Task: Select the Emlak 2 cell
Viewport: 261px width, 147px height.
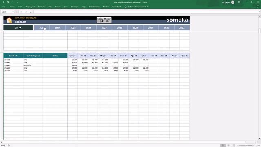Action: pos(13,62)
